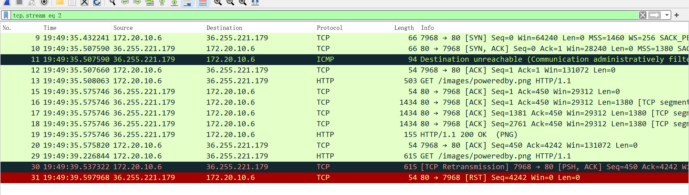Screen dimensions: 689x195
Task: Click the zoom in magnifier icon
Action: pos(218,2)
